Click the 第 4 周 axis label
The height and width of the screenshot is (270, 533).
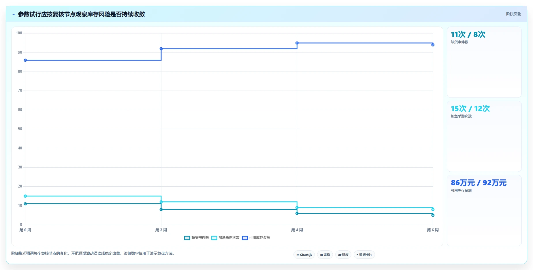[297, 230]
